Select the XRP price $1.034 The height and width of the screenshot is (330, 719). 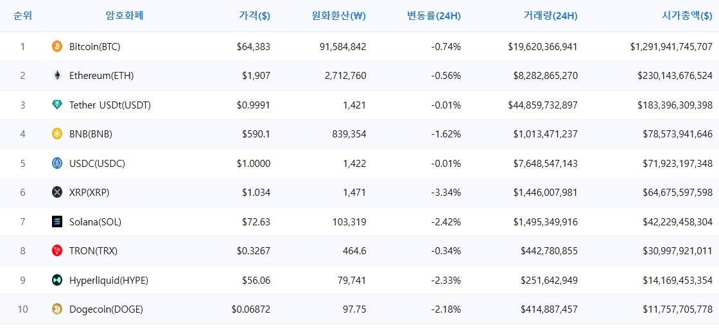(256, 193)
